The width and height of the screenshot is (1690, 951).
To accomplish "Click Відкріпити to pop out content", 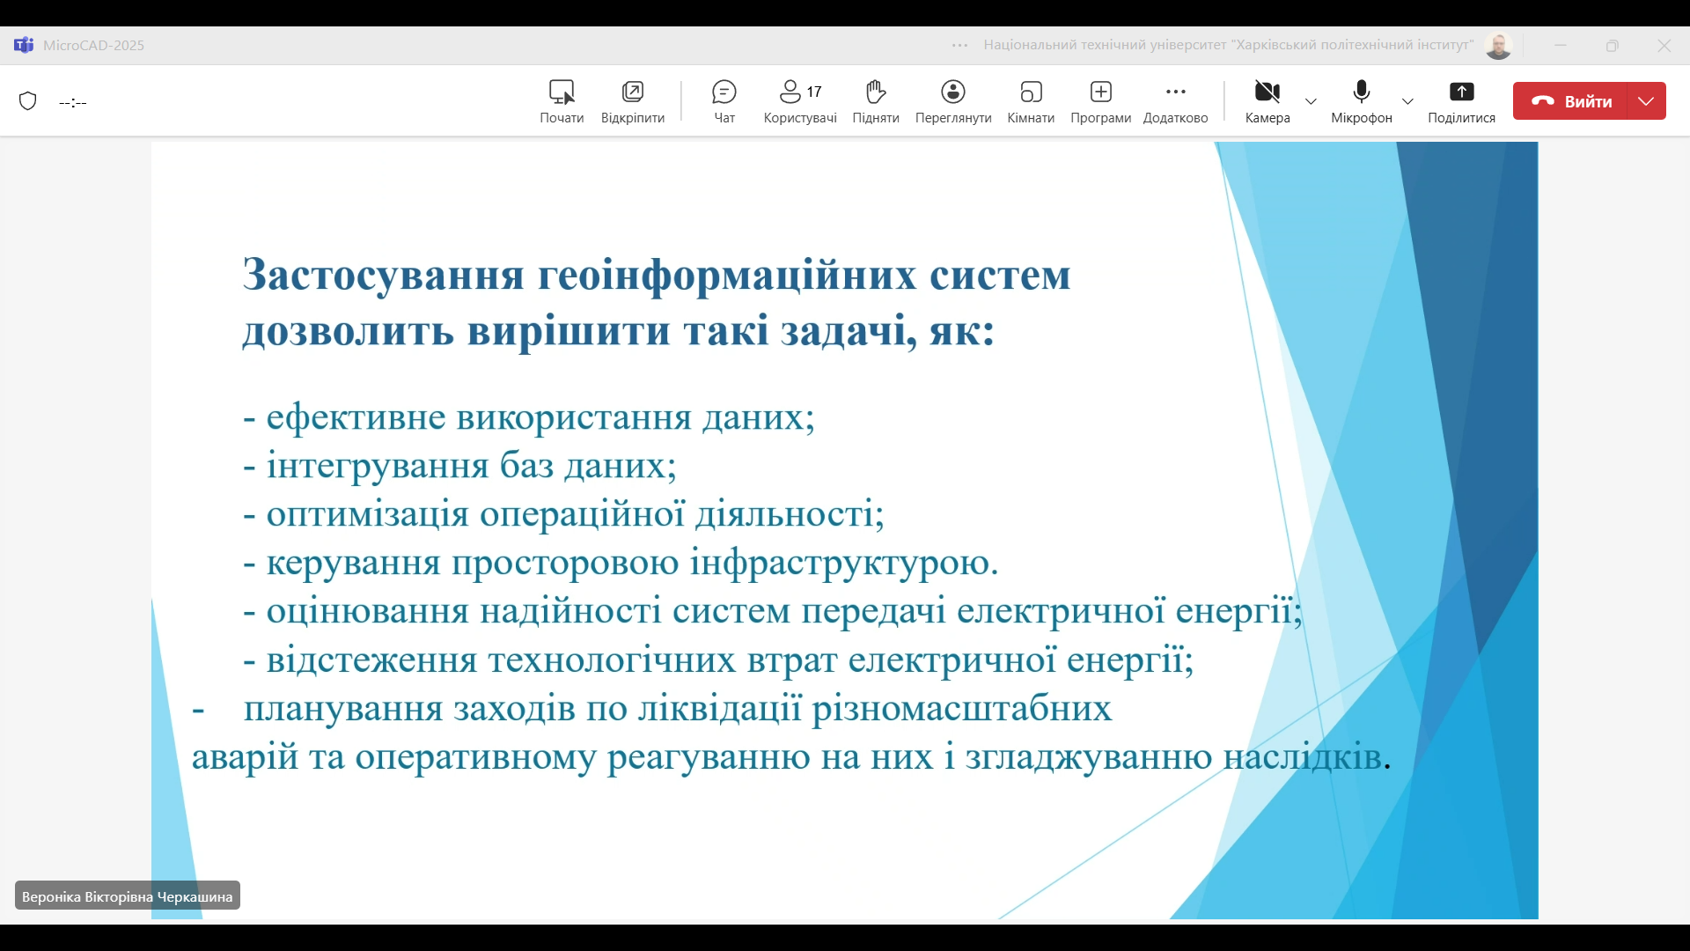I will click(x=633, y=101).
